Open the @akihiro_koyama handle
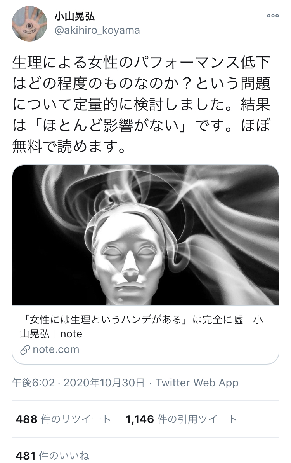The height and width of the screenshot is (463, 291). pyautogui.click(x=97, y=30)
